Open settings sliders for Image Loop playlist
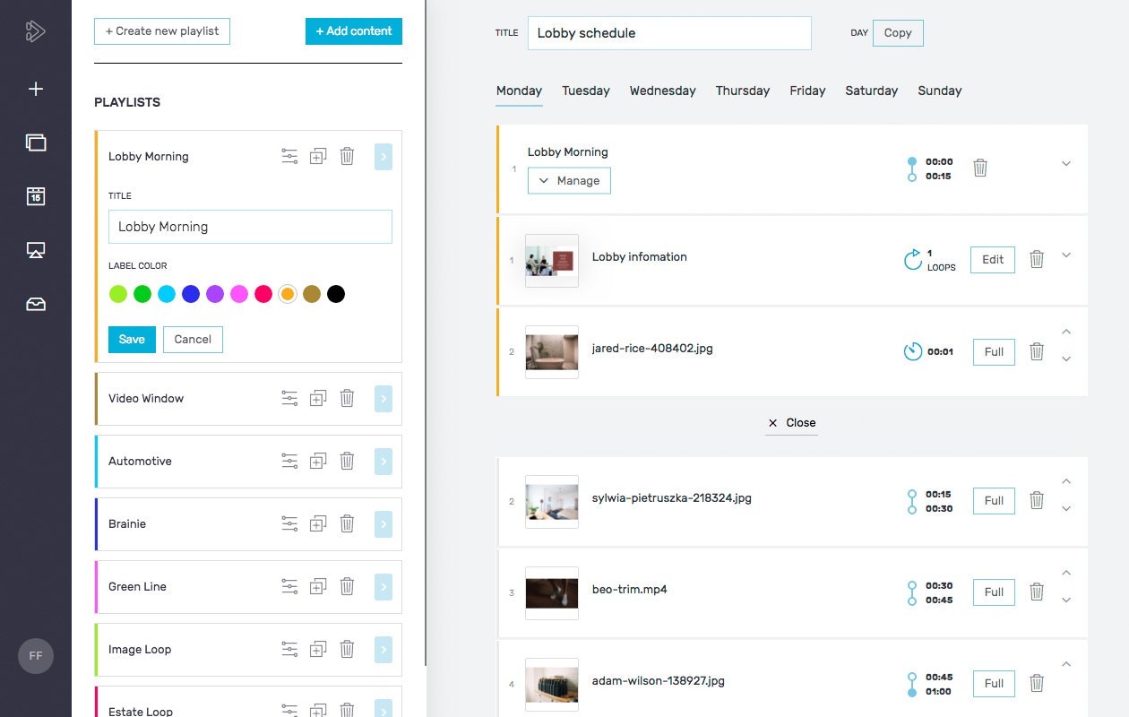 pos(289,650)
